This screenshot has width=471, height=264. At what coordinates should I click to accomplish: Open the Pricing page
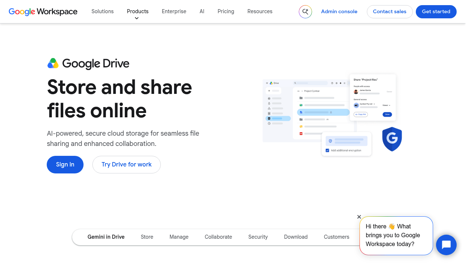[x=226, y=11]
